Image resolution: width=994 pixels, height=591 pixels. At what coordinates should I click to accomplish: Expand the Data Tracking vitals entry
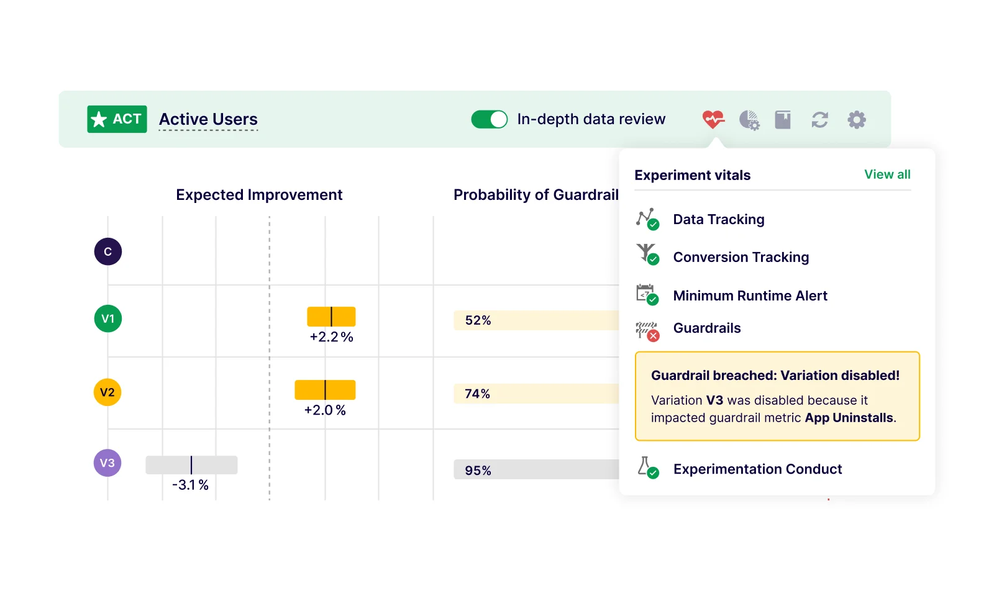(718, 219)
